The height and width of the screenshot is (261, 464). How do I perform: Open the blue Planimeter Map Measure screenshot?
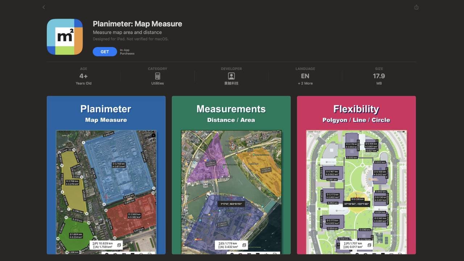106,175
